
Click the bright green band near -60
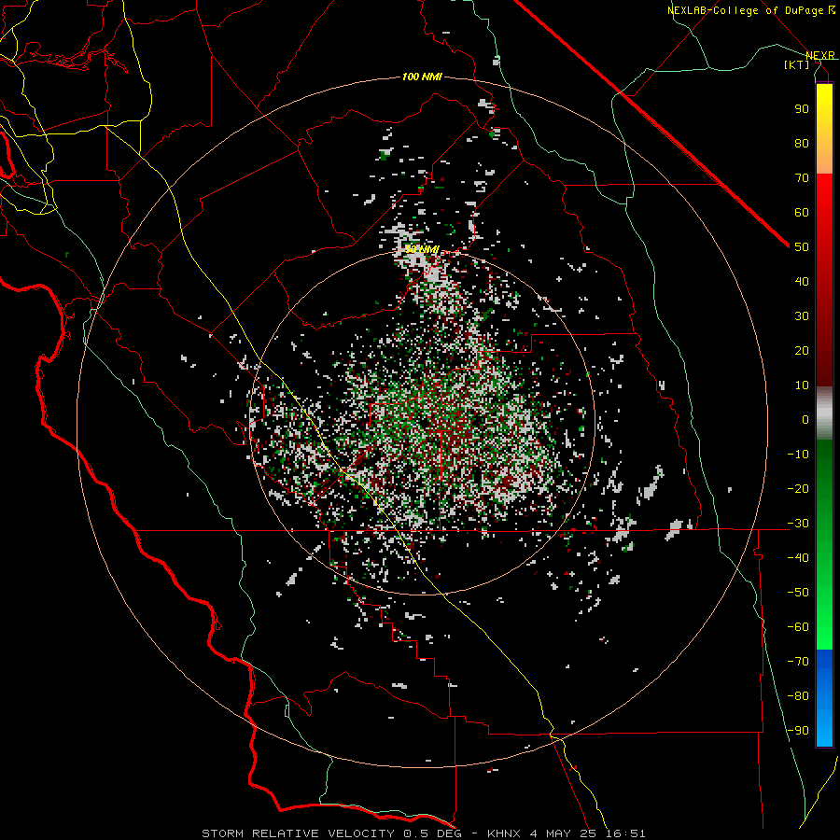coord(824,632)
